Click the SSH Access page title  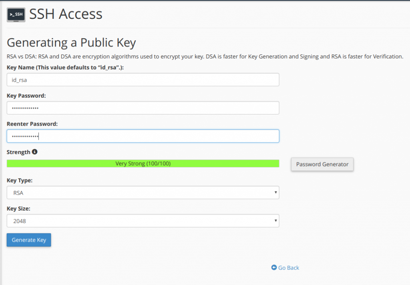(66, 14)
